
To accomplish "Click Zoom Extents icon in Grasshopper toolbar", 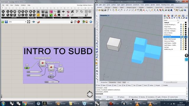I will tap(29, 22).
